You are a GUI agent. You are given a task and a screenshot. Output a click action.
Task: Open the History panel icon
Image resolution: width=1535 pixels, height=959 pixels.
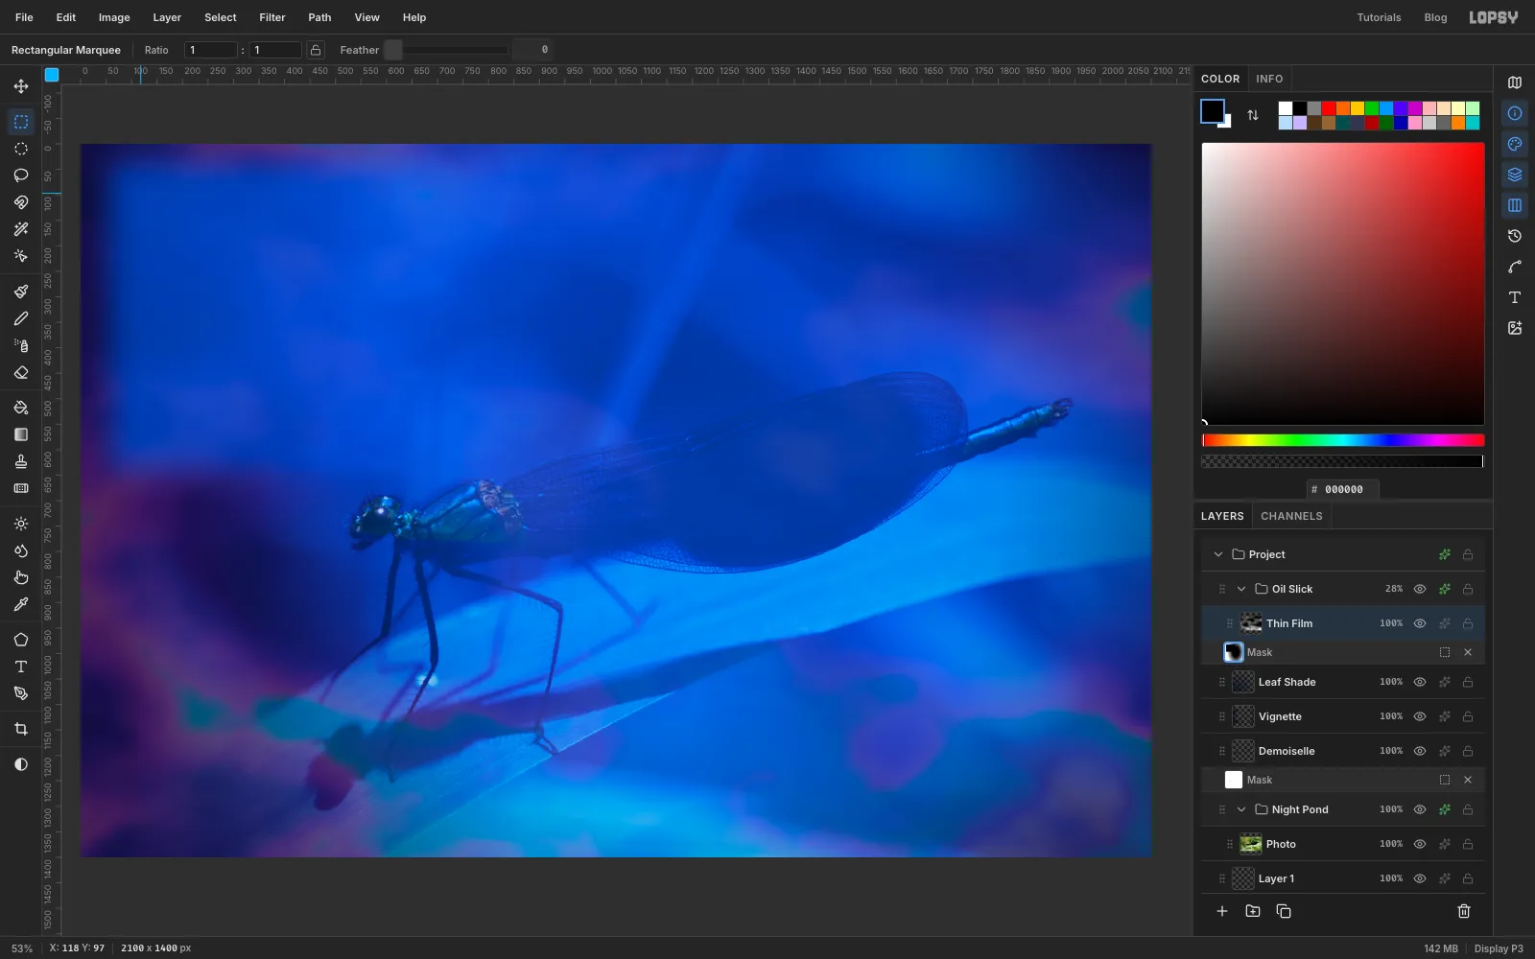click(x=1515, y=236)
